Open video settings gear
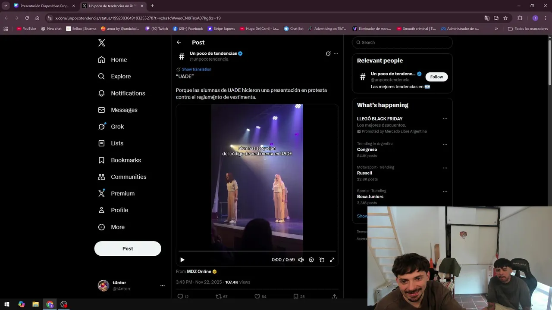The image size is (552, 310). (x=311, y=260)
